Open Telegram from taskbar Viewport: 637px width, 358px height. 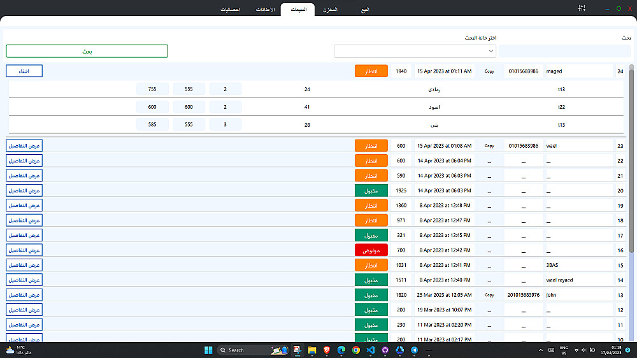415,350
